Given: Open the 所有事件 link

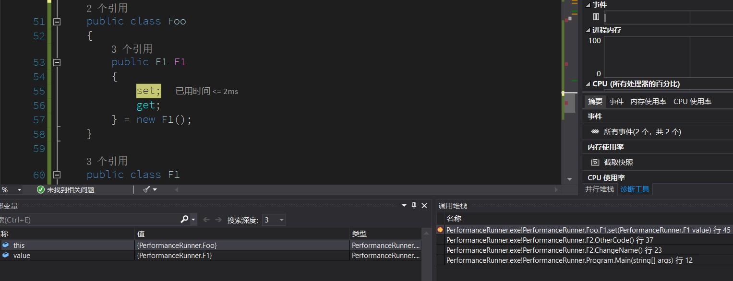Looking at the screenshot, I should coord(642,132).
